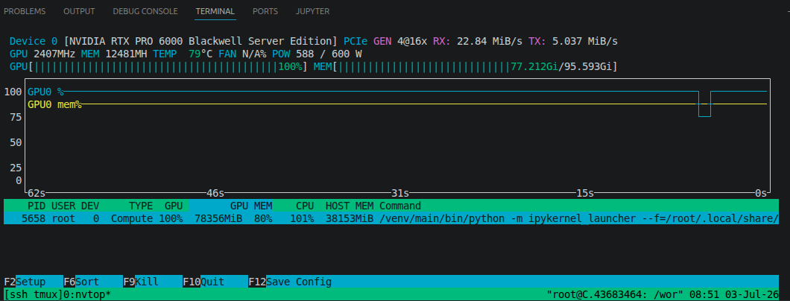The width and height of the screenshot is (790, 301).
Task: Click the CPU column header
Action: (x=305, y=206)
